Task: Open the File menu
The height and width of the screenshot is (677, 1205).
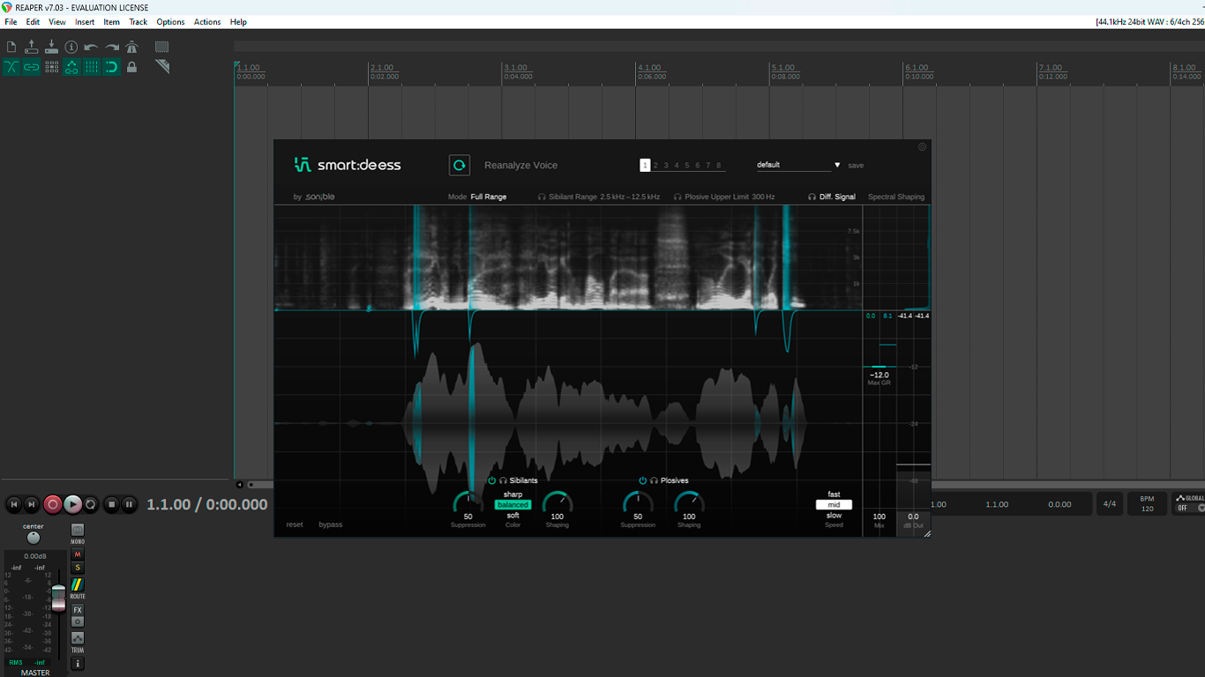Action: [x=11, y=22]
